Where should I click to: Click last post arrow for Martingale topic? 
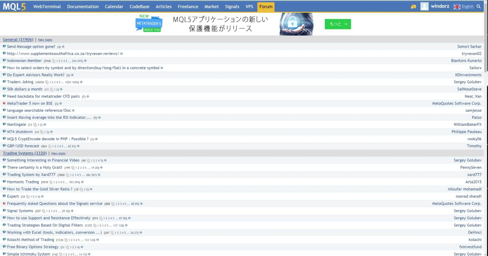(x=45, y=125)
